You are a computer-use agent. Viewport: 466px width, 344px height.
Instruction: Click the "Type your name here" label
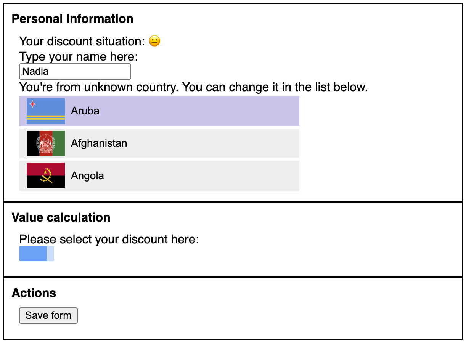79,56
